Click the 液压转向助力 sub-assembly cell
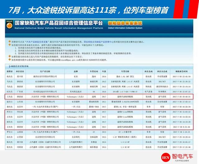 pos(162,86)
